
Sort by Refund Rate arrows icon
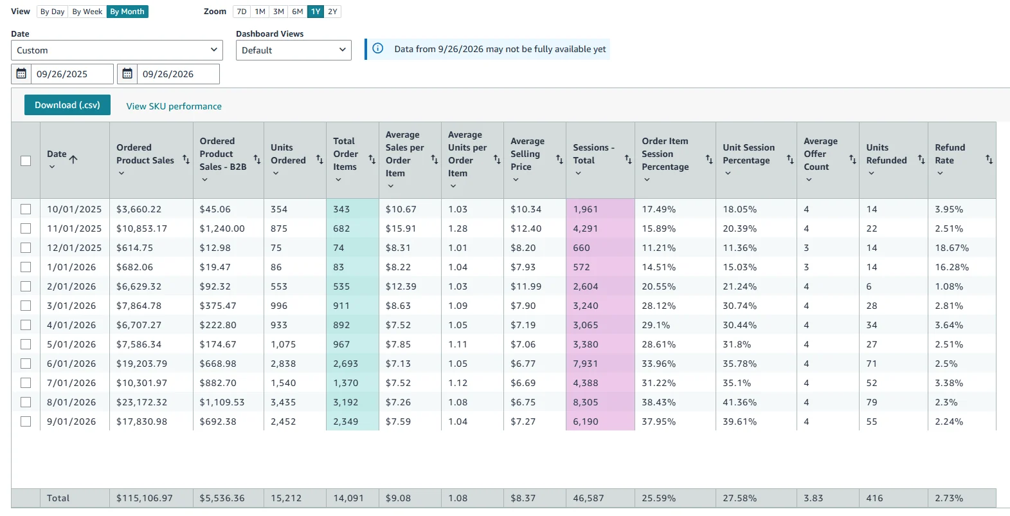989,160
